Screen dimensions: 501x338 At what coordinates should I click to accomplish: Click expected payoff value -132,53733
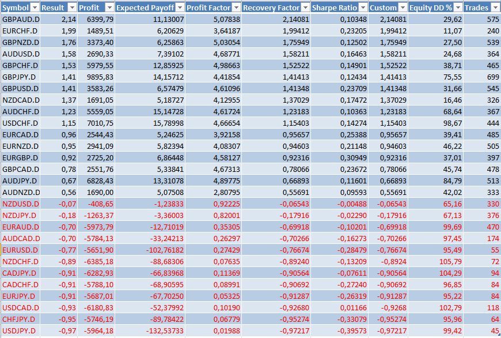165,331
